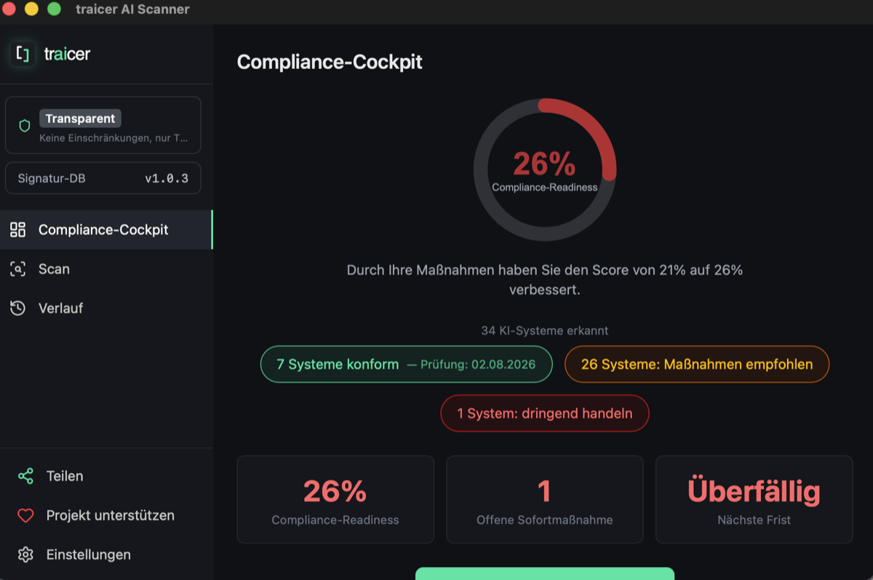This screenshot has height=580, width=873.
Task: Open Einstellungen using the gear icon
Action: coord(25,554)
